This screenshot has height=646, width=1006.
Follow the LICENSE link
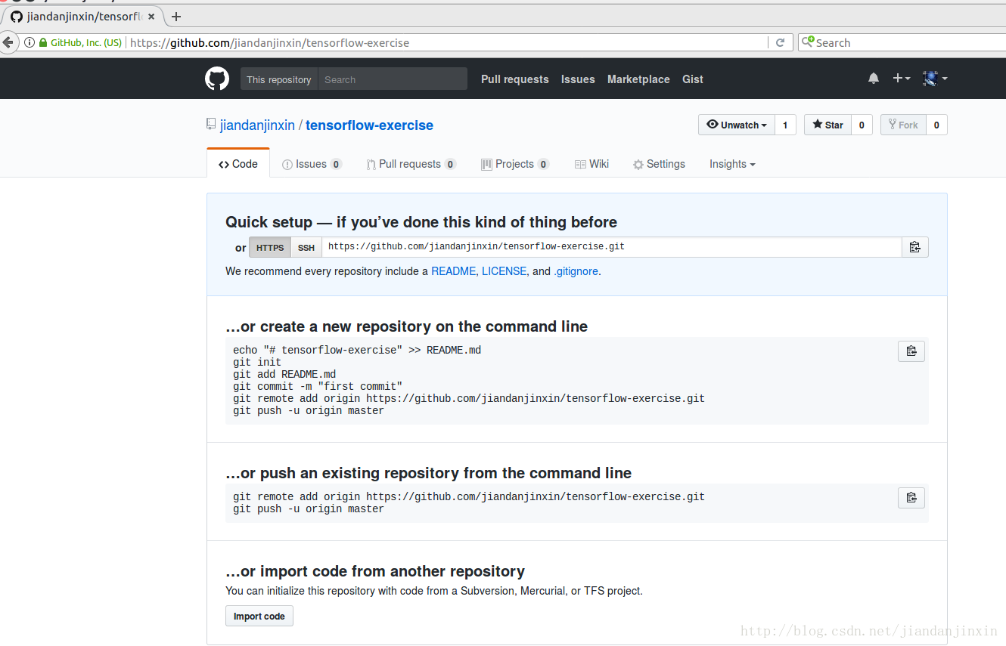click(504, 271)
